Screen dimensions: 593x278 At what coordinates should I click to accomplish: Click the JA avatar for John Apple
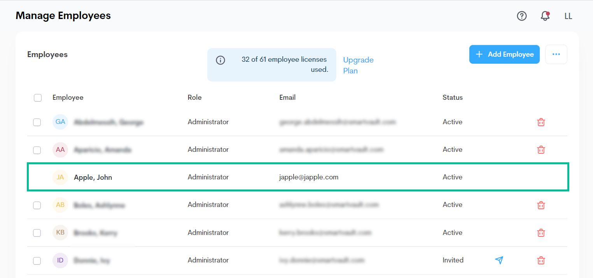(60, 177)
